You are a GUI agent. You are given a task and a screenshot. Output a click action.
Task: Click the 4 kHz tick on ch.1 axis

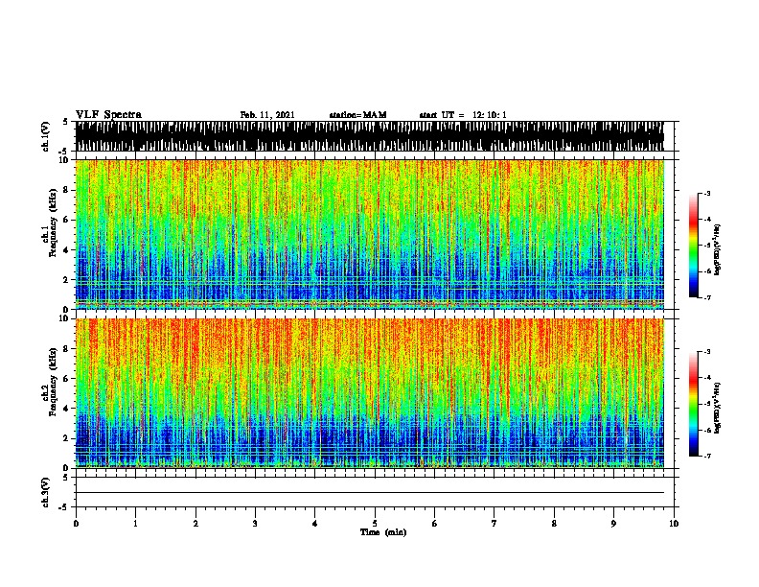[x=66, y=250]
